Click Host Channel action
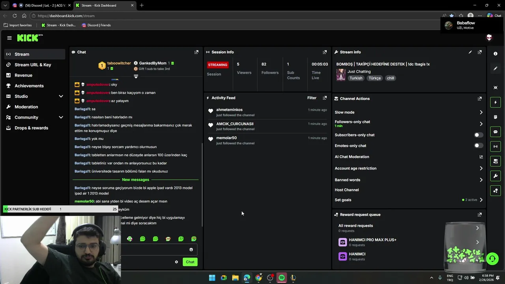 [x=347, y=190]
